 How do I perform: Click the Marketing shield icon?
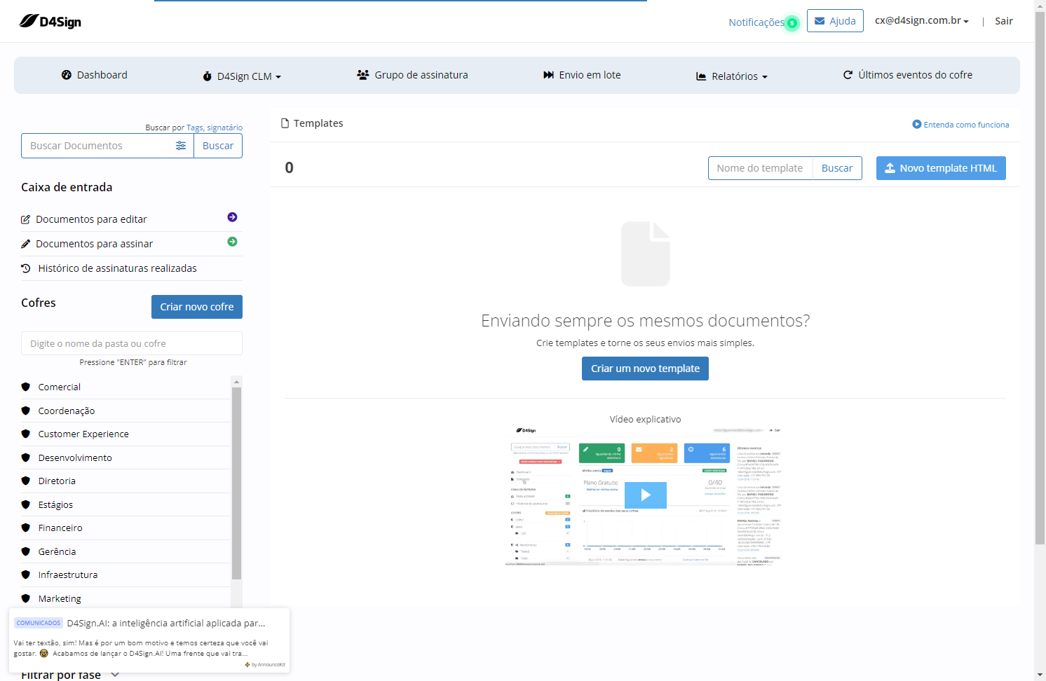[26, 598]
